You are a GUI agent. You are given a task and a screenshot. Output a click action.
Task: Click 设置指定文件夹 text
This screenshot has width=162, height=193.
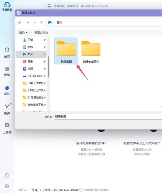point(142,150)
